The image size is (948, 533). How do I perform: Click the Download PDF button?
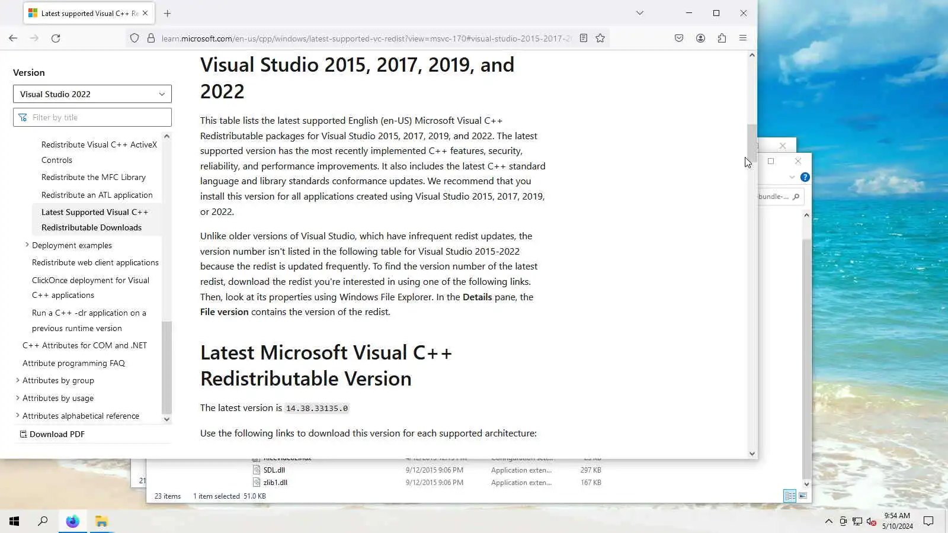[x=52, y=434]
